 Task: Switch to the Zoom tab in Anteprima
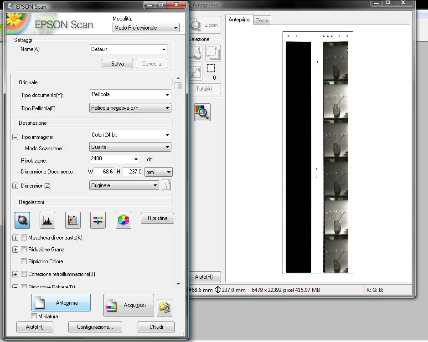point(262,20)
